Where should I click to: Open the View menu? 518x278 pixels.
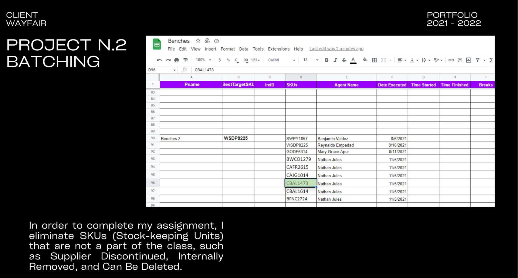pos(195,49)
